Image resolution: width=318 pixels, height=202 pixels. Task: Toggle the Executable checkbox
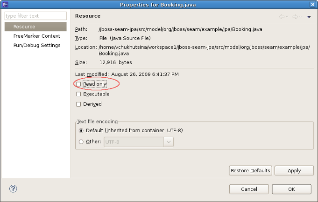pos(78,94)
